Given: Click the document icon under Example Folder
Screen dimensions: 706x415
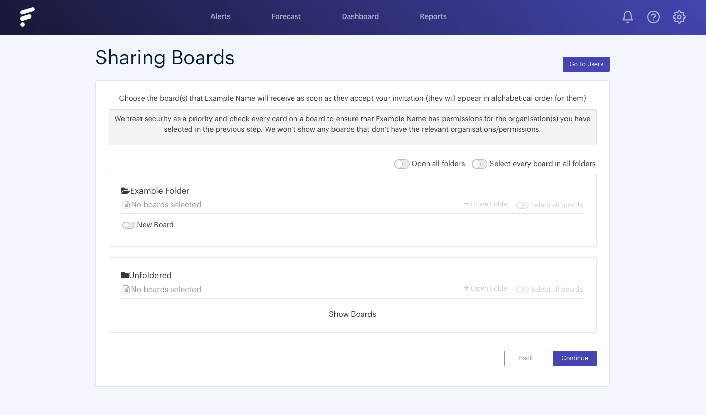Looking at the screenshot, I should click(126, 205).
